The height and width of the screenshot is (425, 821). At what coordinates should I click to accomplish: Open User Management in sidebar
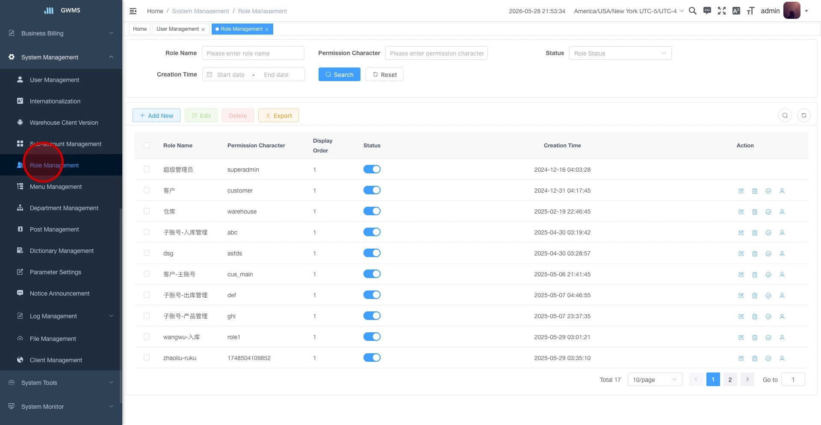click(x=61, y=80)
